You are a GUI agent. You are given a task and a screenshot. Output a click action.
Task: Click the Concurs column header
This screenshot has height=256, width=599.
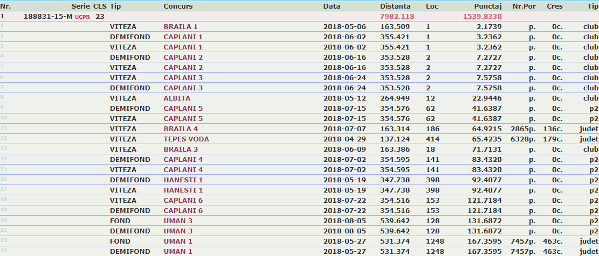click(x=178, y=6)
